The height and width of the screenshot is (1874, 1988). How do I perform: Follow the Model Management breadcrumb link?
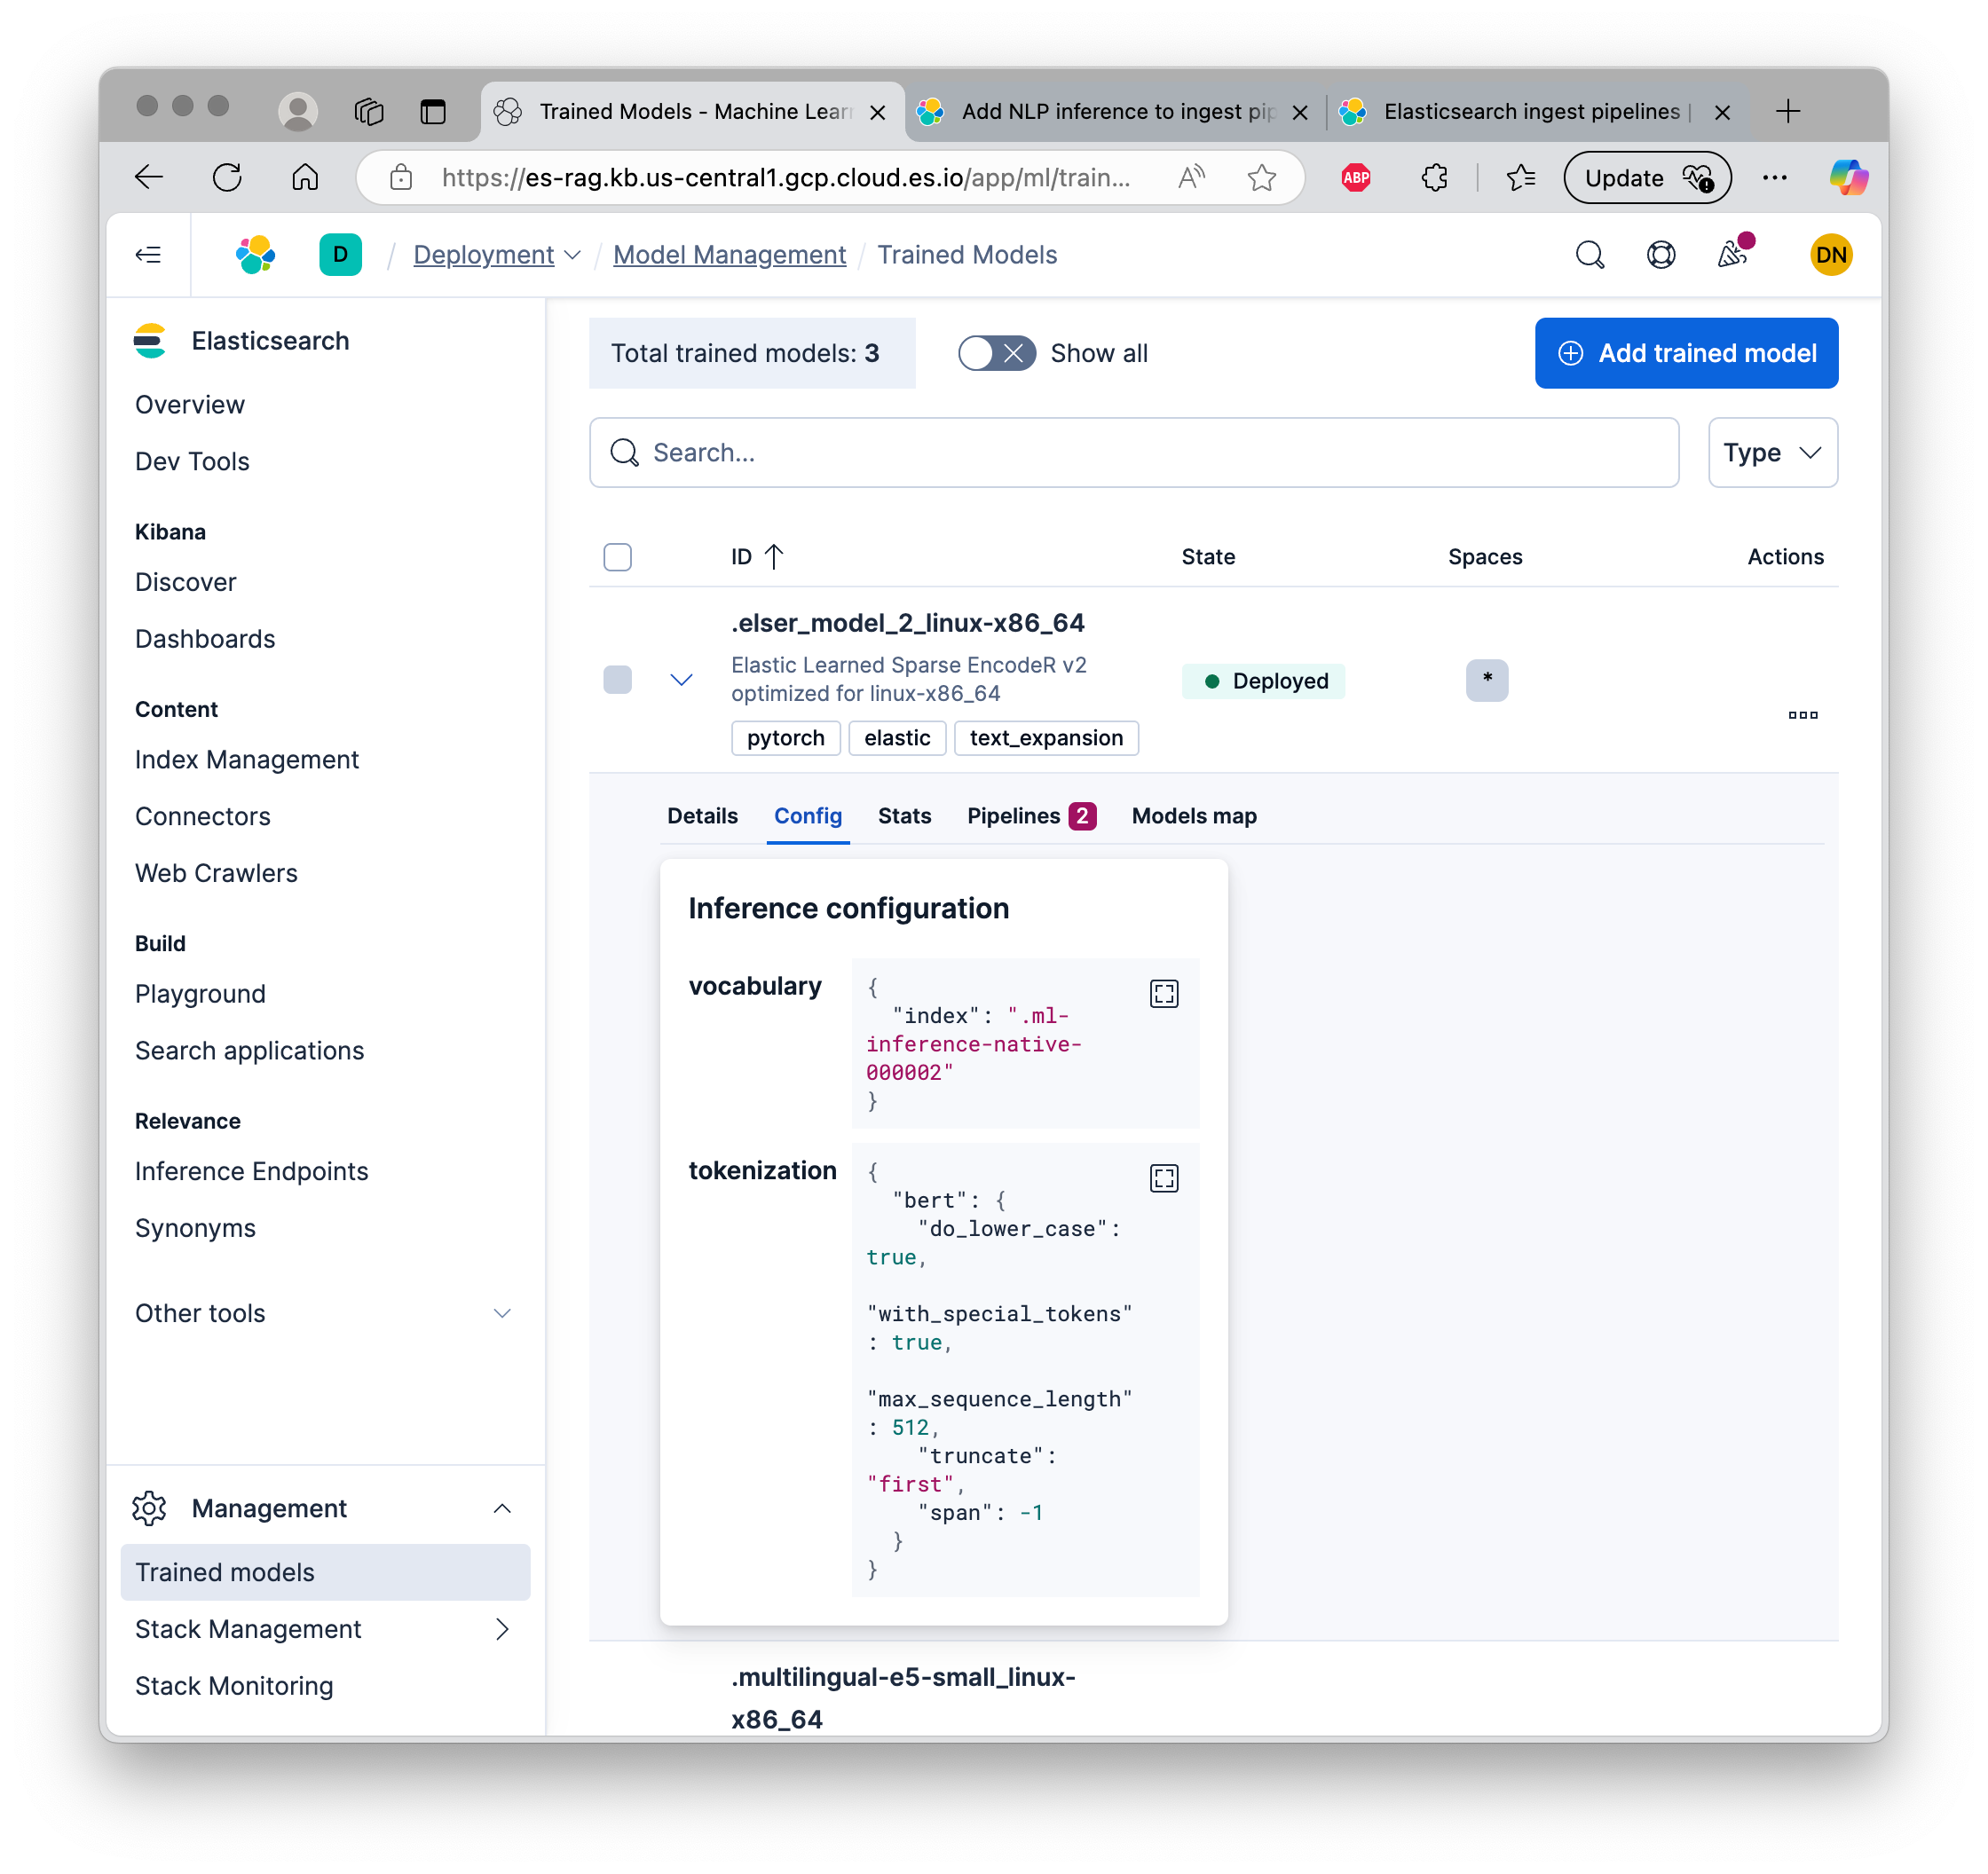(x=729, y=255)
